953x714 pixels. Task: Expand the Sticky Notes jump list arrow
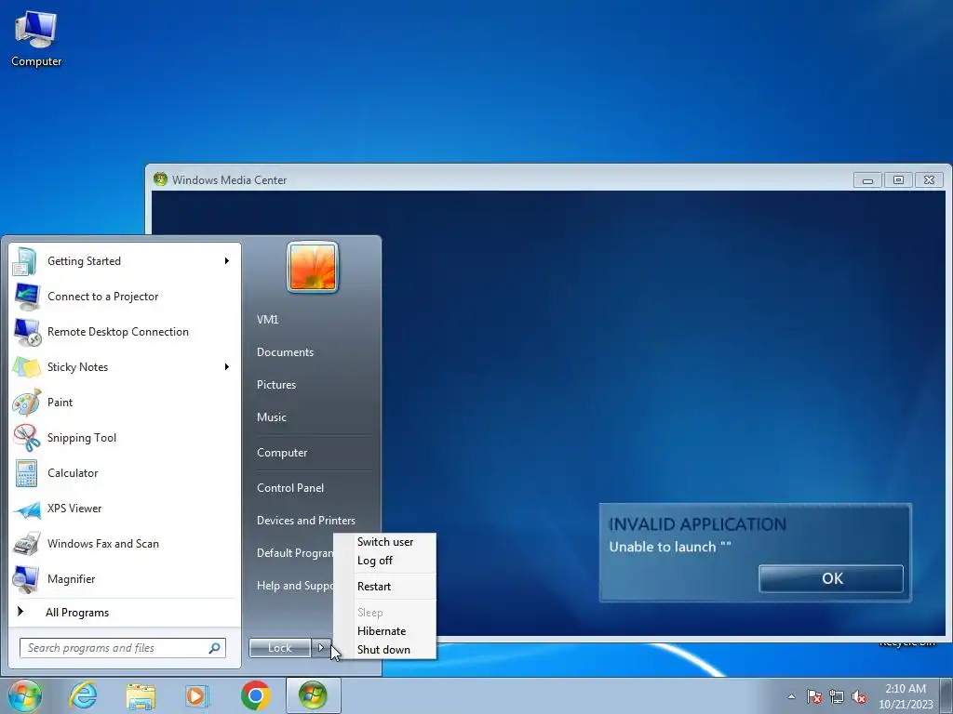coord(227,366)
